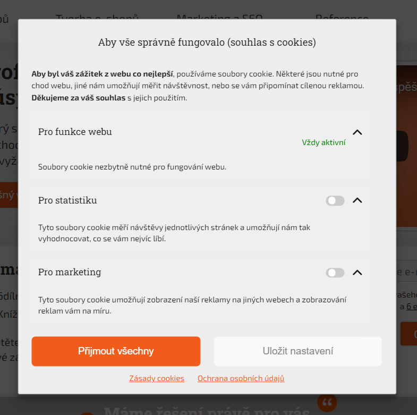
Task: Open the Marketing a SEO menu item
Action: click(220, 17)
